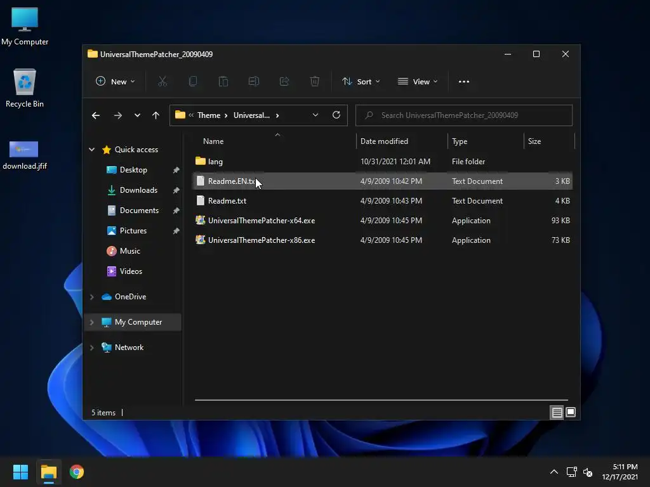Click the network icon in system tray
The width and height of the screenshot is (650, 487).
click(572, 472)
